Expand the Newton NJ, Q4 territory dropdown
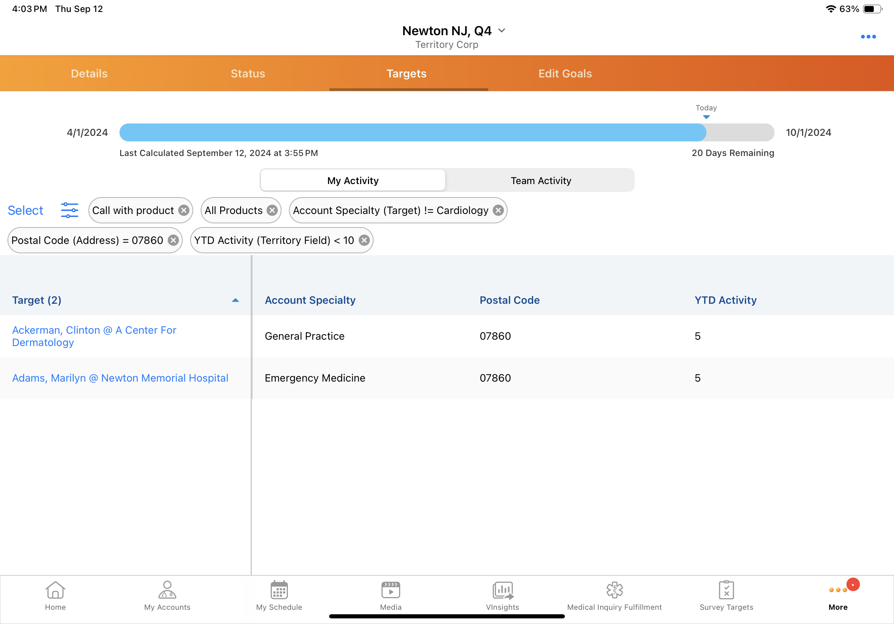This screenshot has width=894, height=624. coord(502,31)
